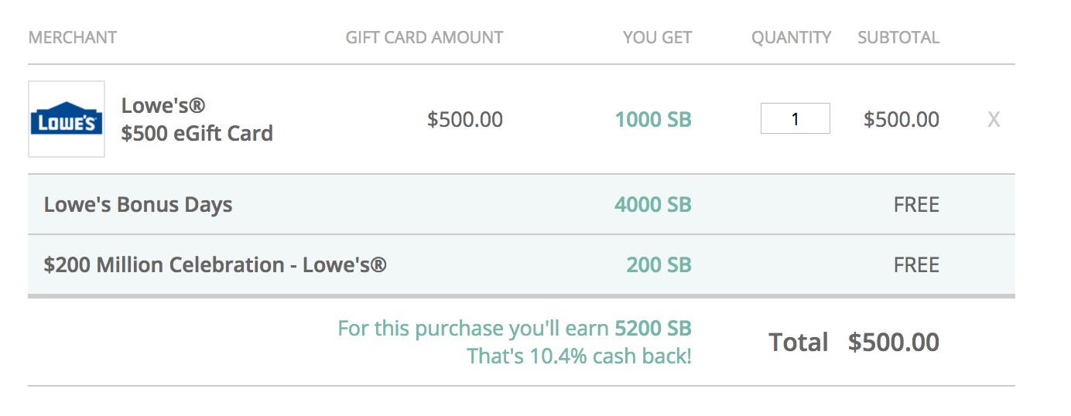The width and height of the screenshot is (1071, 416).
Task: Click the Lowe's logo thumbnail
Action: pyautogui.click(x=67, y=119)
